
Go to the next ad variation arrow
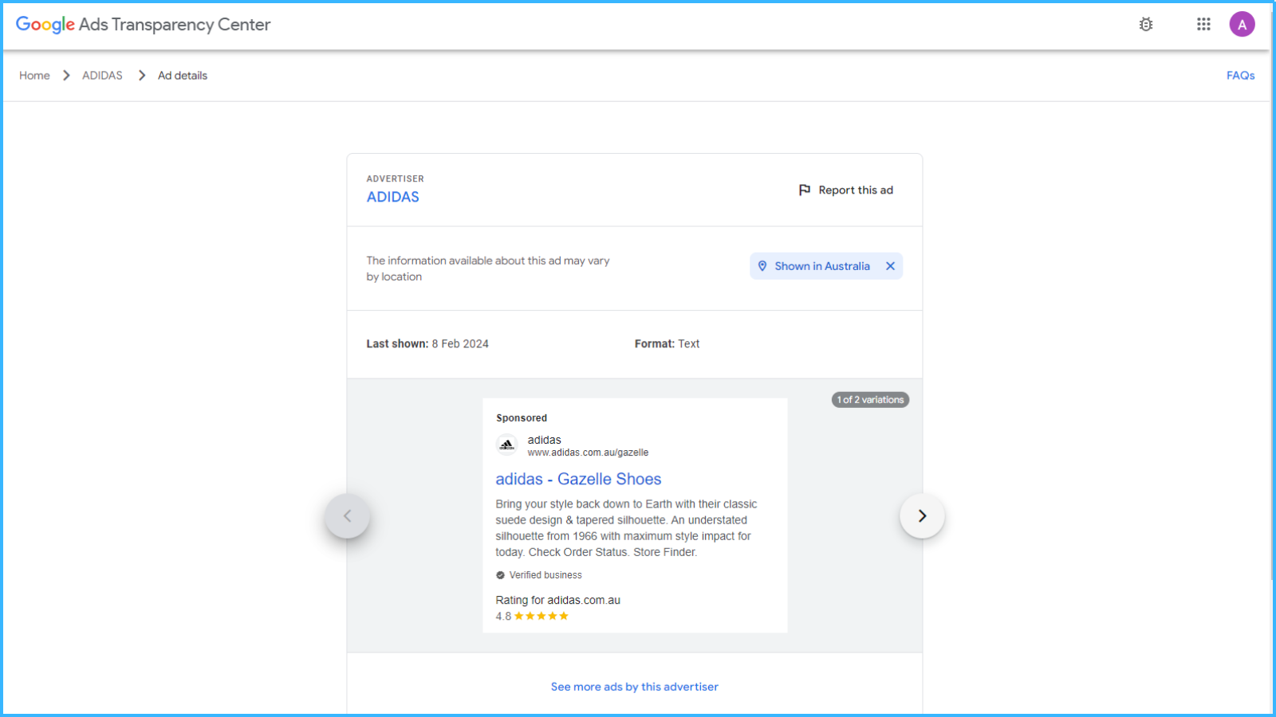click(x=922, y=516)
